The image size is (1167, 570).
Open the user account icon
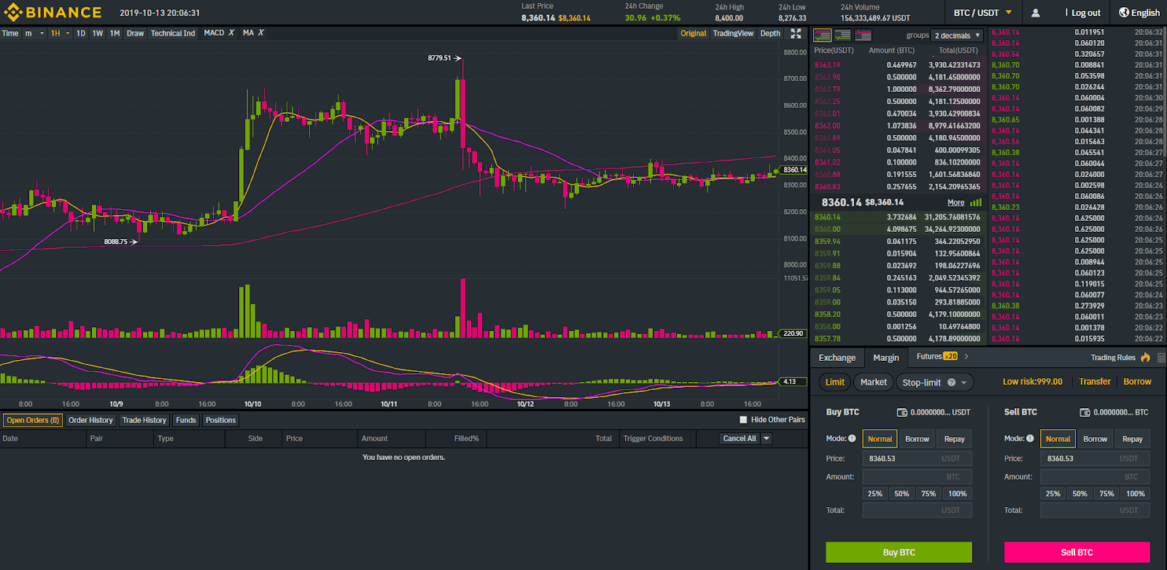pos(1035,12)
